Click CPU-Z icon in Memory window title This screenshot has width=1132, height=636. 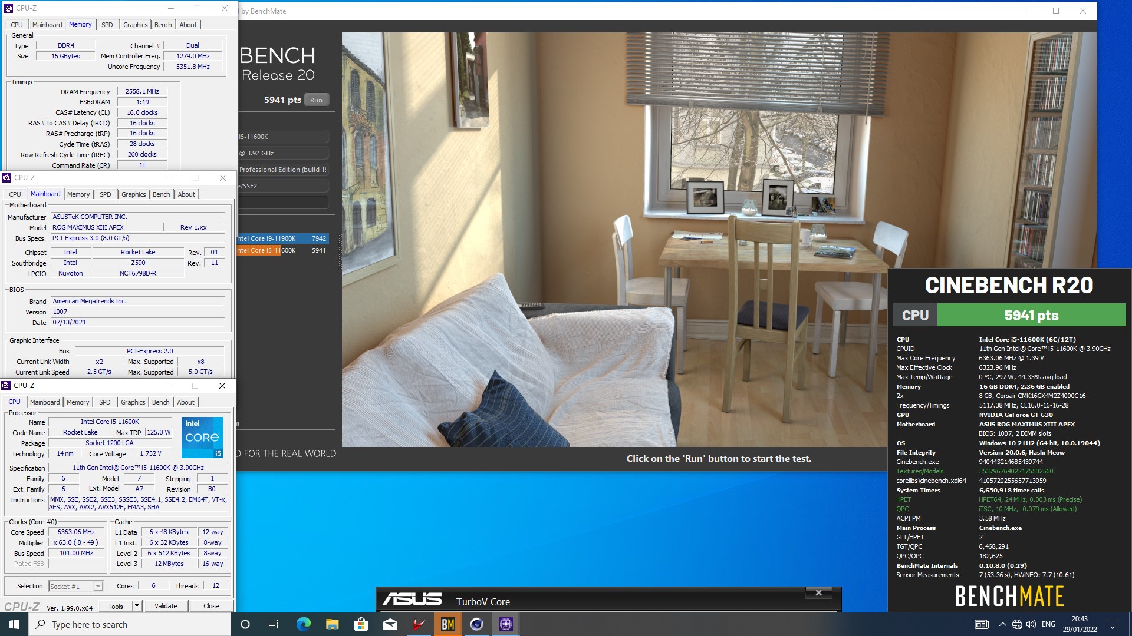[x=8, y=8]
